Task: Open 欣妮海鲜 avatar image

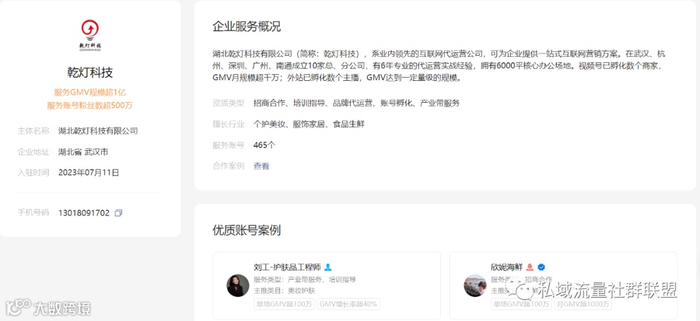Action: [x=475, y=285]
